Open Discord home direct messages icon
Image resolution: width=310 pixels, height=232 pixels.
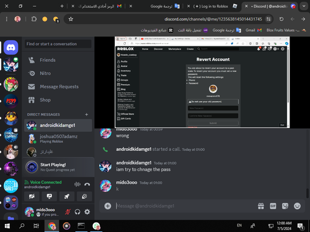click(11, 48)
